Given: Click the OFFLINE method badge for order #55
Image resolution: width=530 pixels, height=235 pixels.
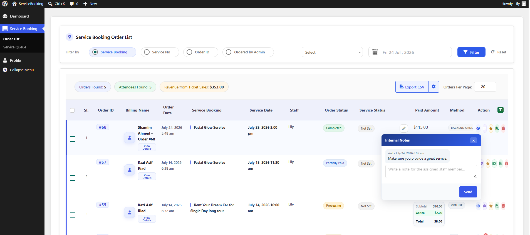Looking at the screenshot, I should (x=457, y=205).
